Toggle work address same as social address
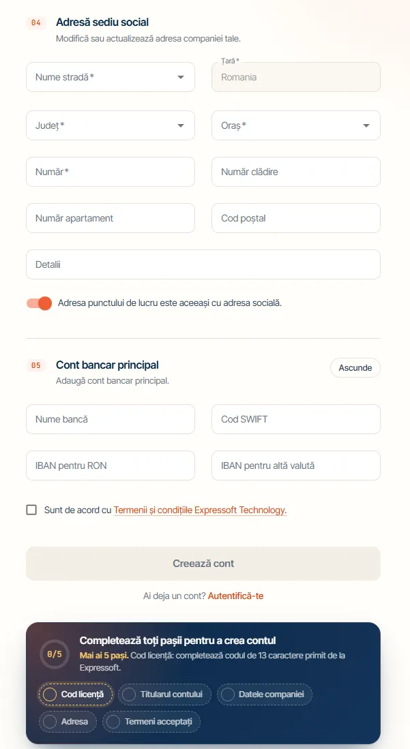 (40, 303)
